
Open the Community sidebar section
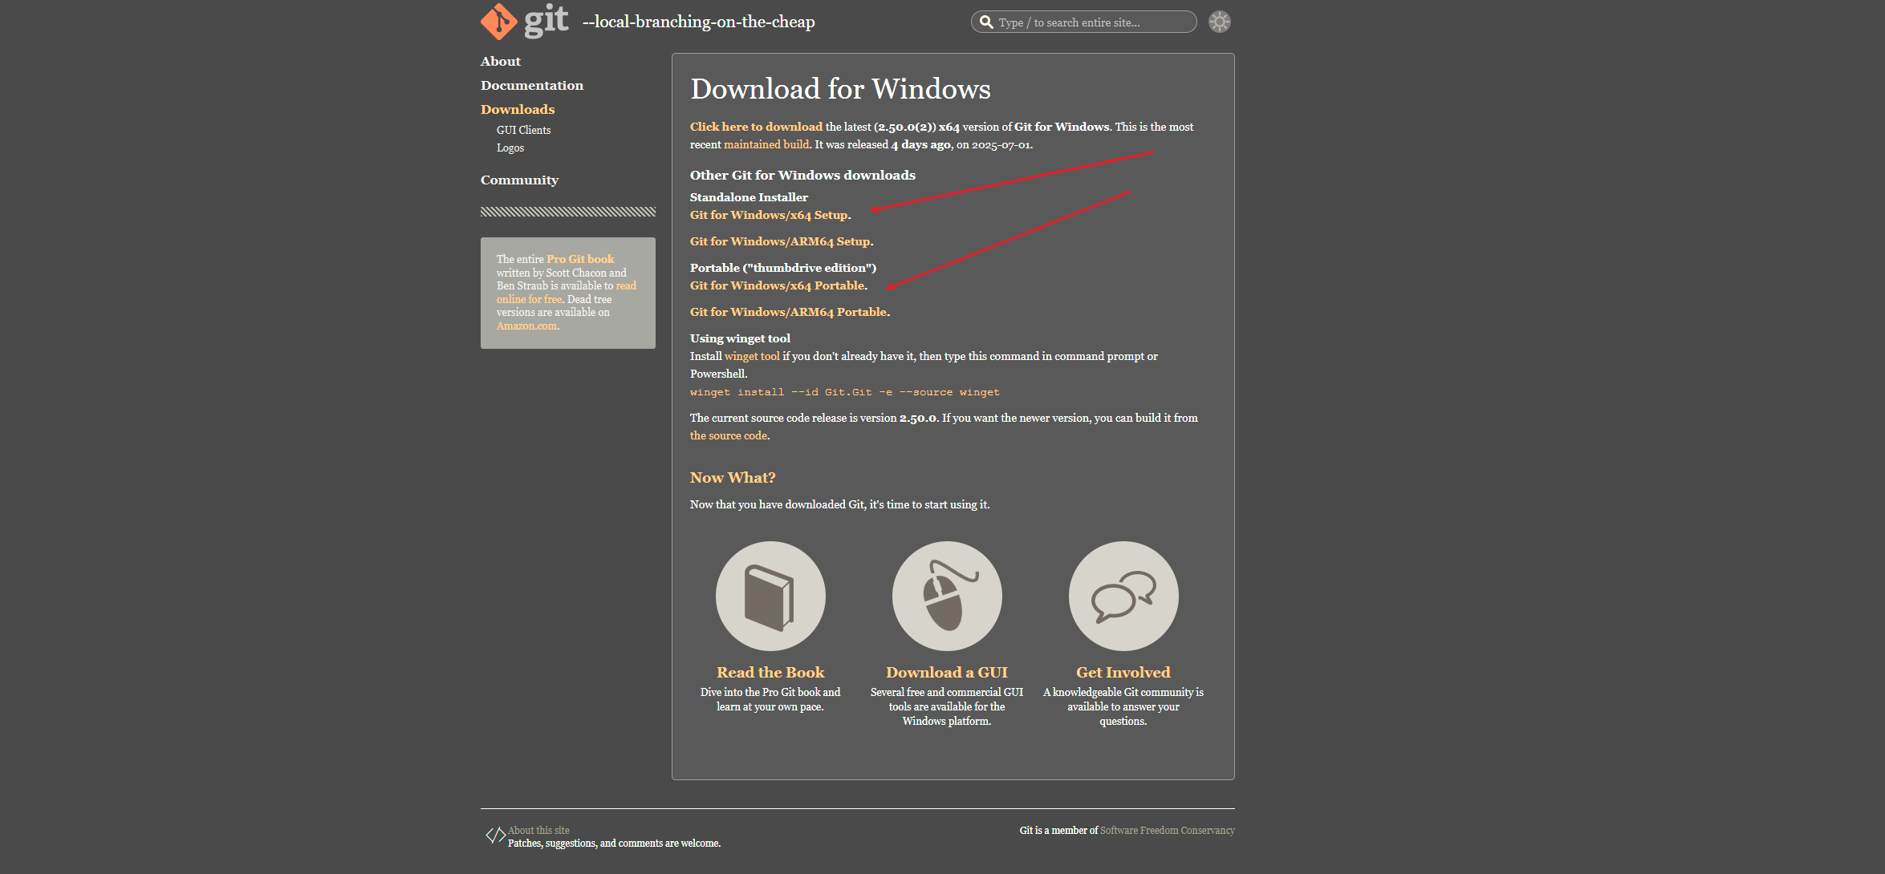click(x=519, y=180)
